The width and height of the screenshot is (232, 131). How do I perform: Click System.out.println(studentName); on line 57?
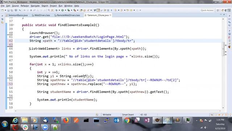67,100
